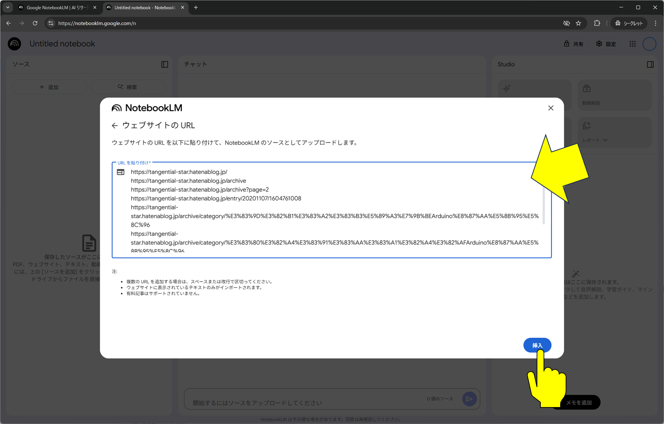Click the URL text area scrollbar
664x424 pixels.
pyautogui.click(x=544, y=206)
